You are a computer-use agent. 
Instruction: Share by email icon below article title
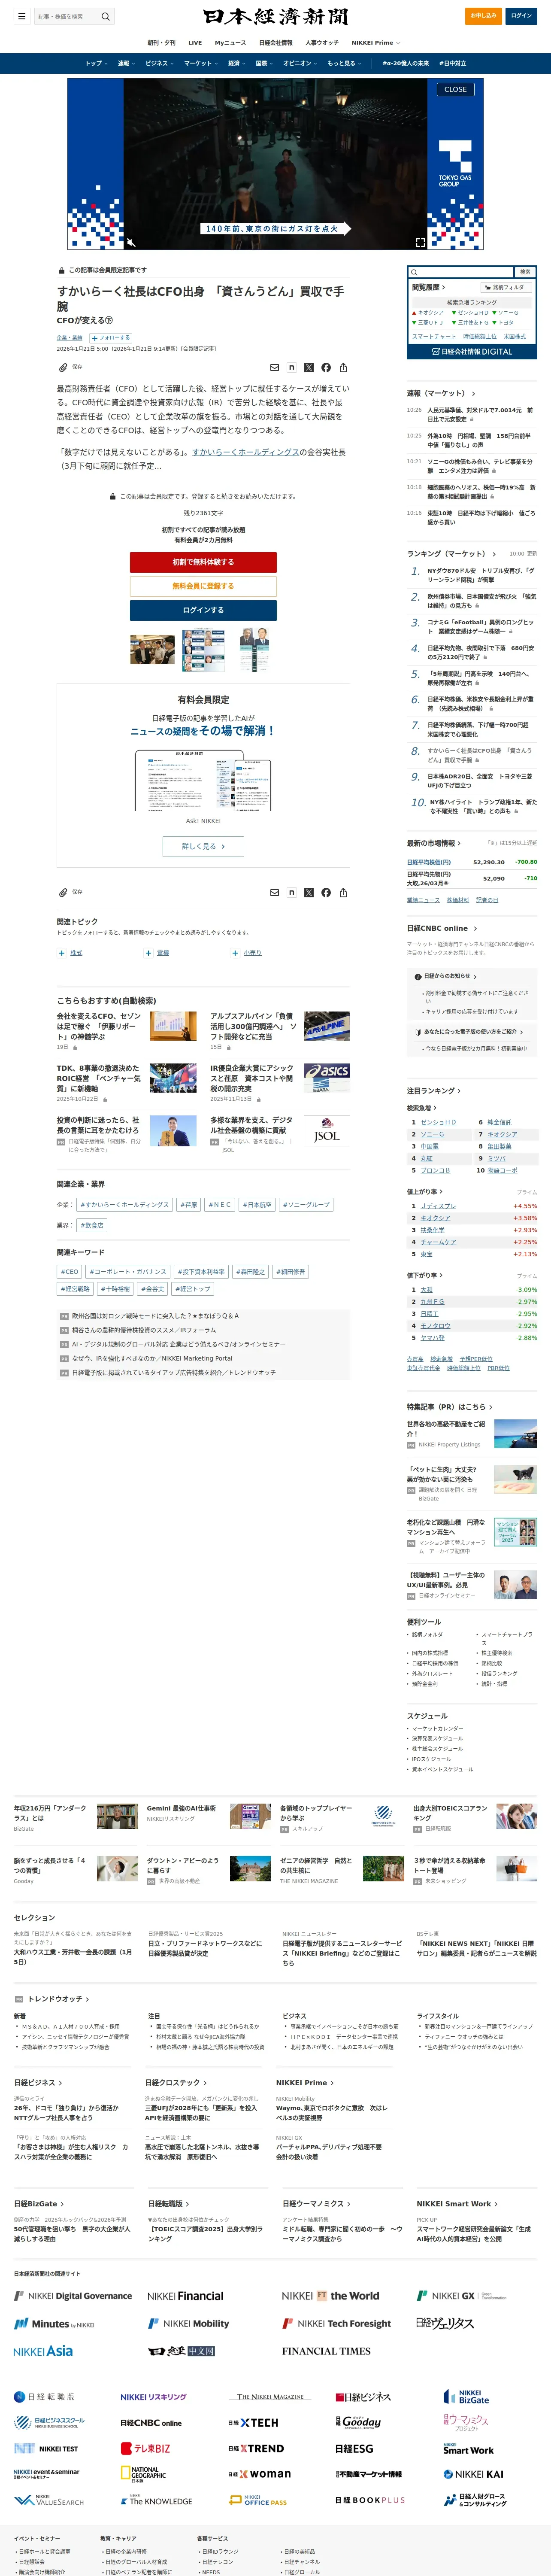coord(274,367)
